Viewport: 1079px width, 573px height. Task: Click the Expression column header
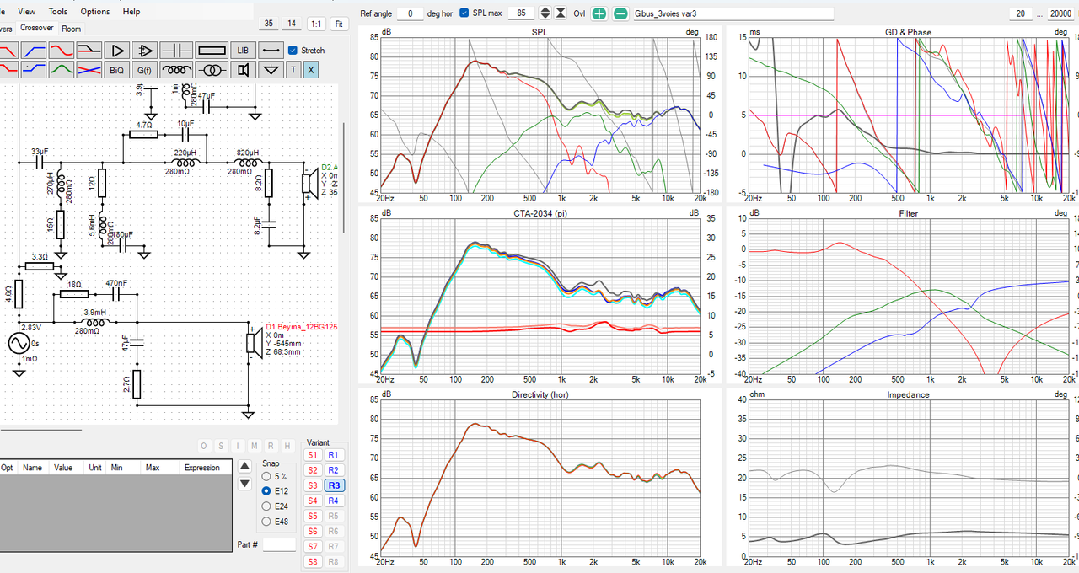point(202,468)
